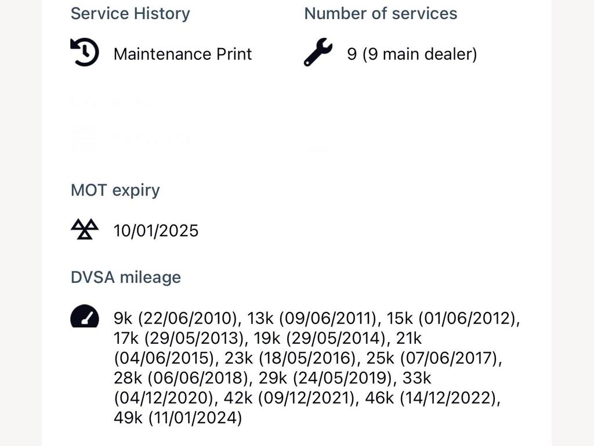594x446 pixels.
Task: Select the 9 (9 main dealer) value
Action: [x=412, y=54]
